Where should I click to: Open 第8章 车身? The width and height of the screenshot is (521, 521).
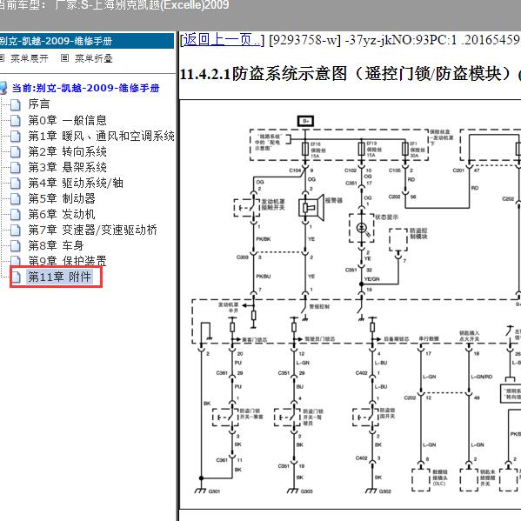point(56,245)
